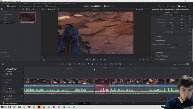The image size is (193, 109).
Task: Expand the Keywords smart bin
Action: pos(2,56)
